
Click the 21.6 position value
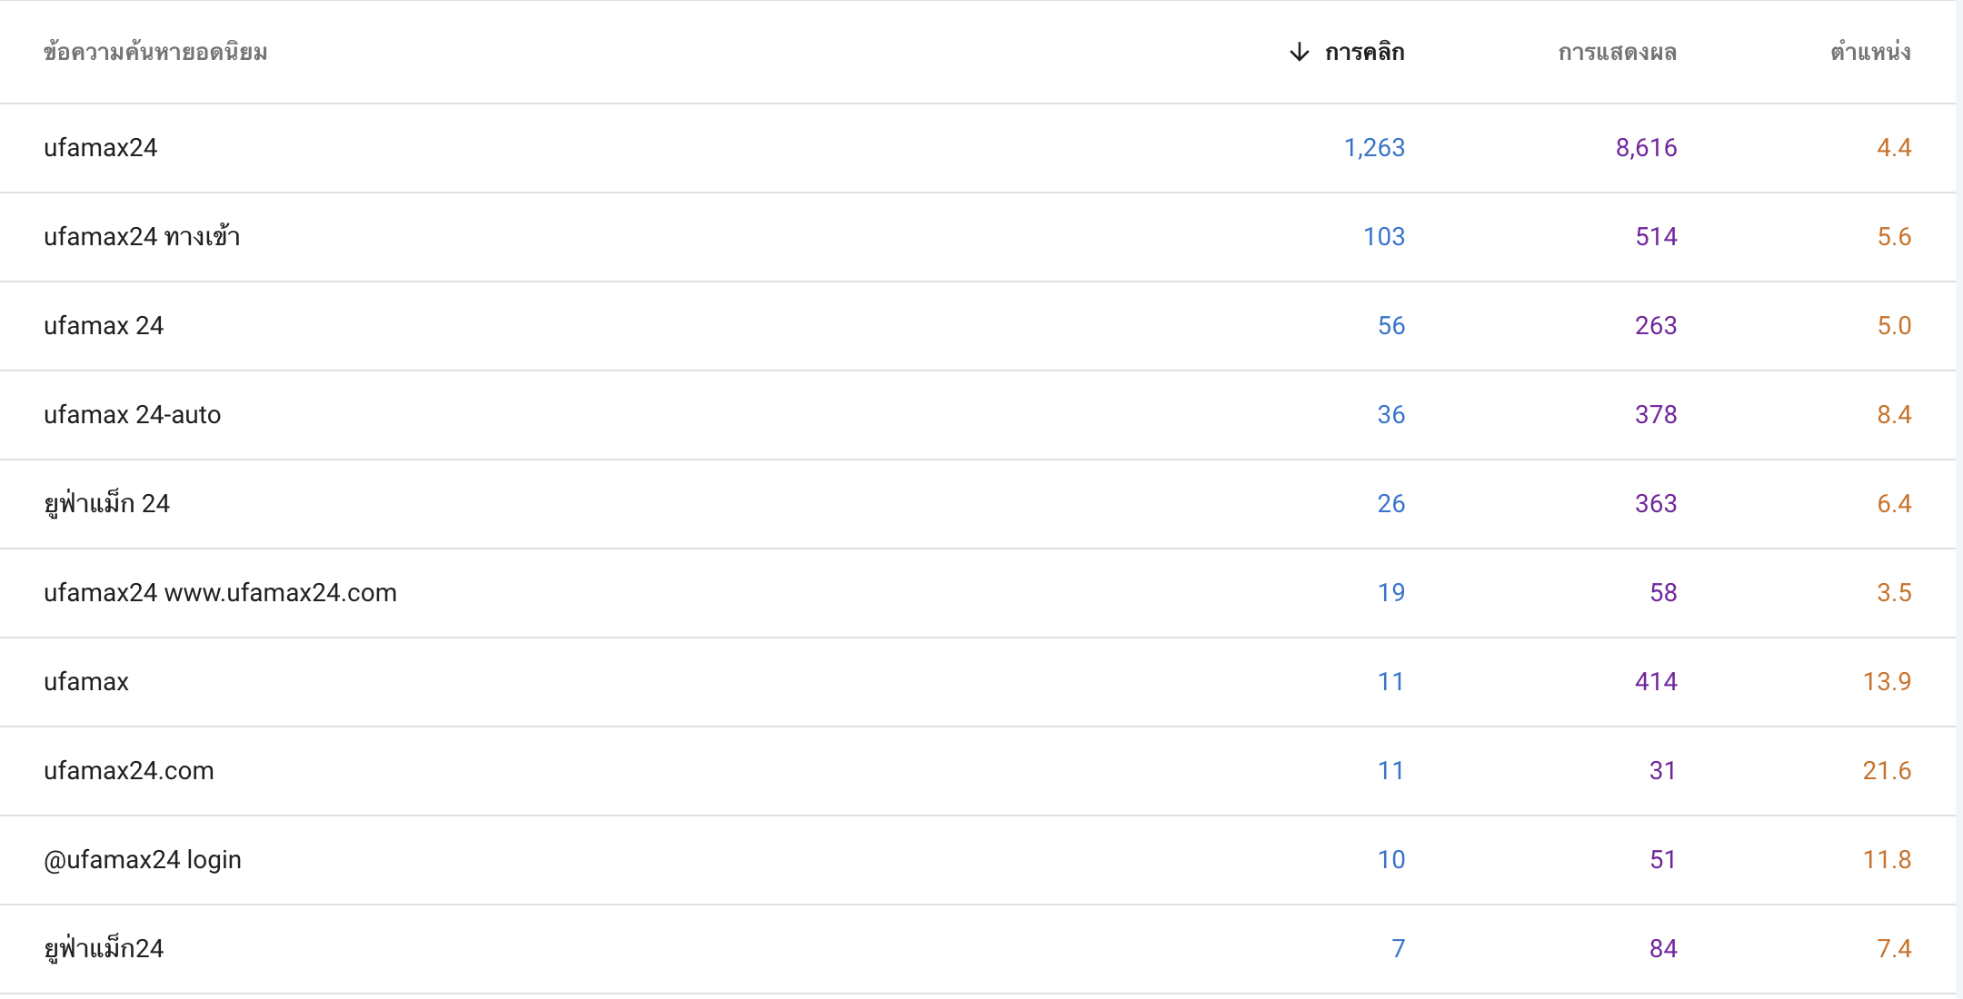pos(1887,771)
